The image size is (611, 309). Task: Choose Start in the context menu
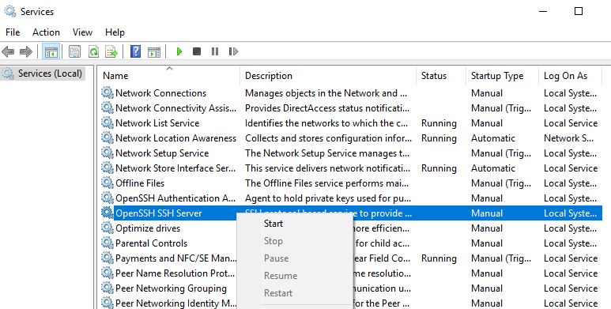tap(273, 224)
